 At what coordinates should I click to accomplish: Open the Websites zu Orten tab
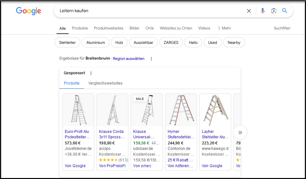(176, 28)
